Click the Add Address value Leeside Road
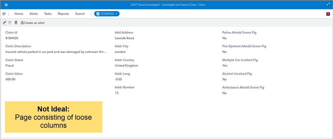 coord(124,38)
